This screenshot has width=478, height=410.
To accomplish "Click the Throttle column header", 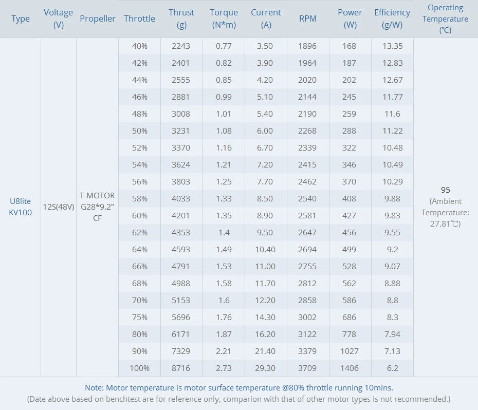I will click(139, 18).
